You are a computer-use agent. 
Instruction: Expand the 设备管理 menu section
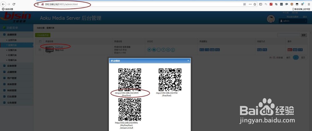pyautogui.click(x=17, y=66)
